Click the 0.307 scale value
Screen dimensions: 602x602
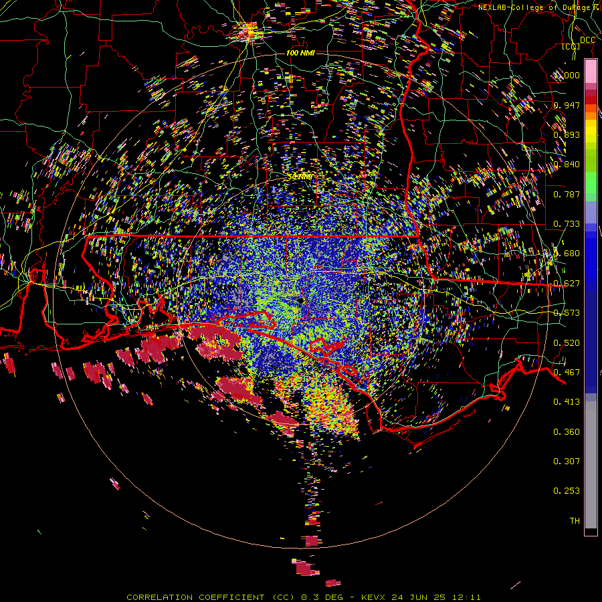(x=567, y=461)
